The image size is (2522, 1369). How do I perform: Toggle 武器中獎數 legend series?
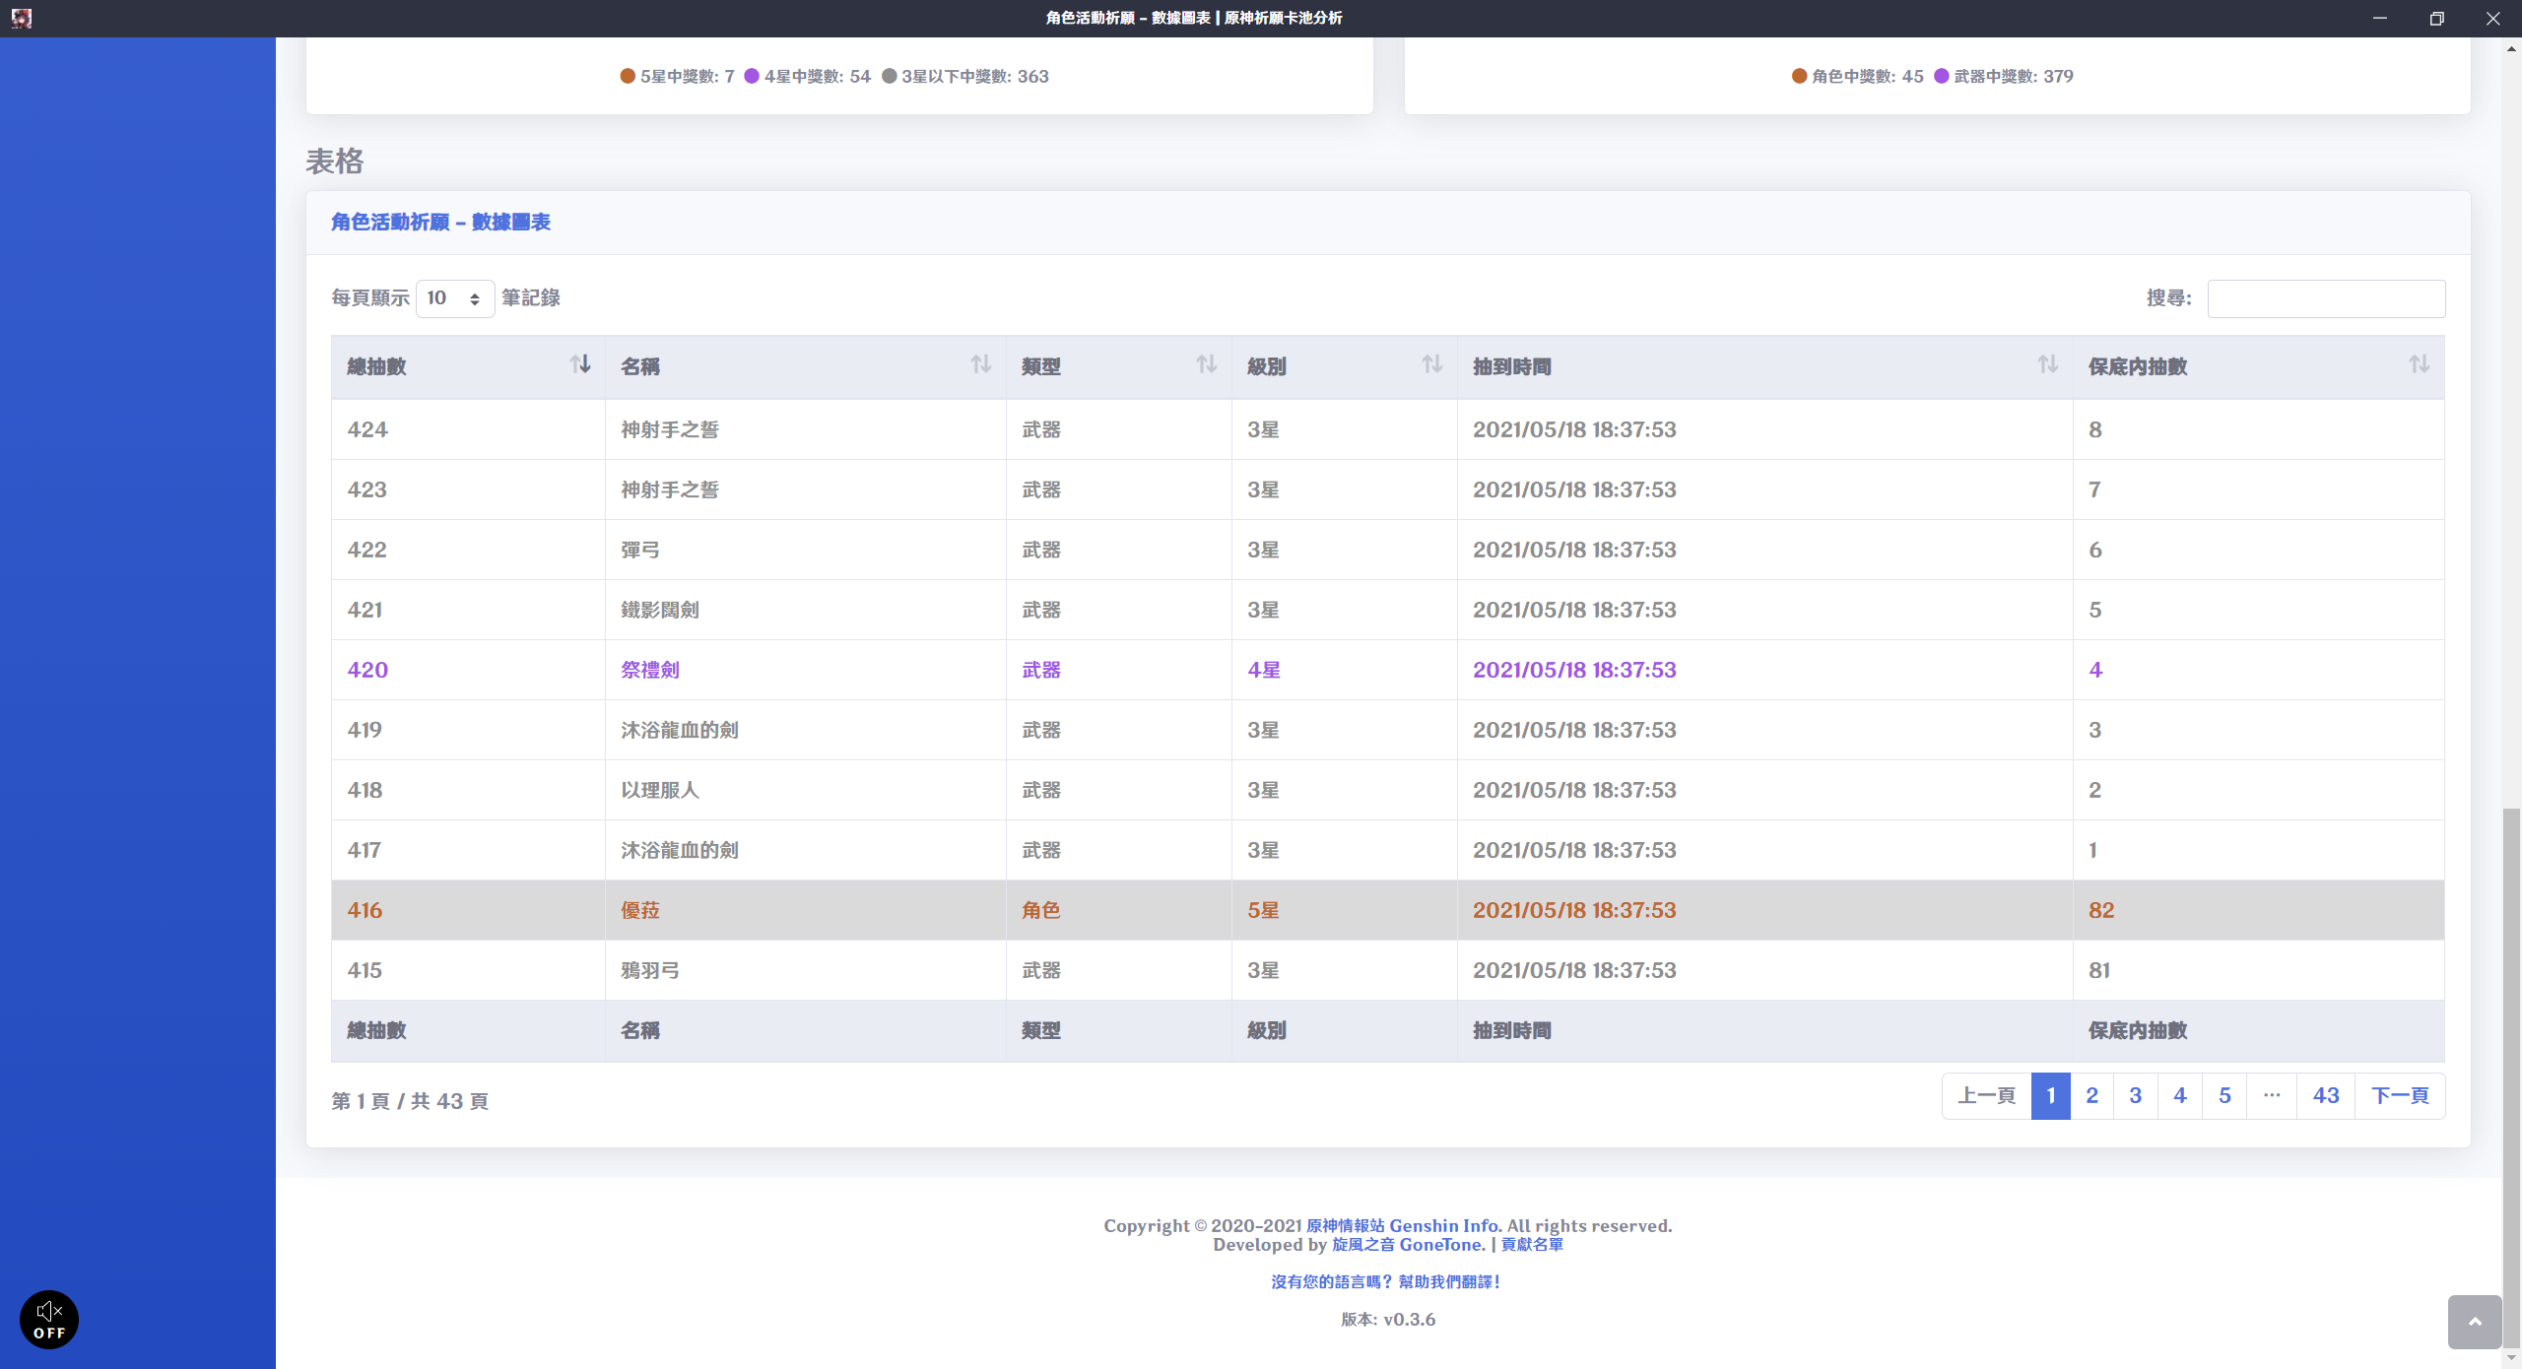coord(2004,77)
